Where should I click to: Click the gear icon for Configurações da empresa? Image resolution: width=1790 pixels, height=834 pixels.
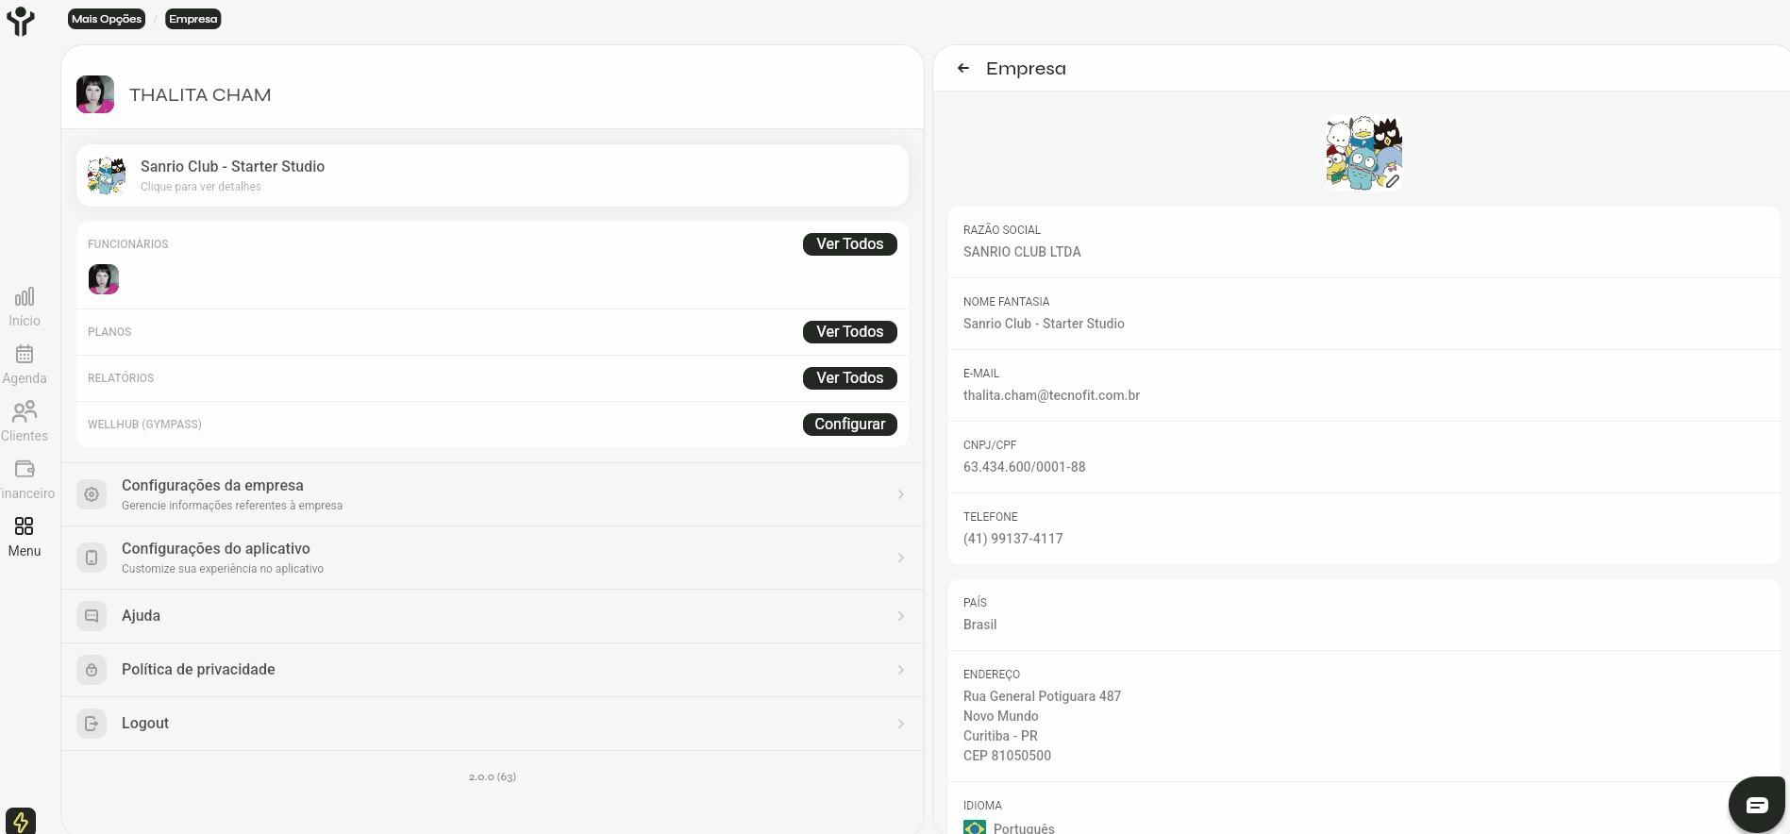[x=92, y=494]
